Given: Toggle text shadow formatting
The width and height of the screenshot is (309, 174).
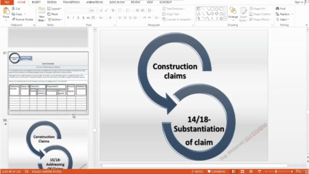Looking at the screenshot, I should click(84, 18).
